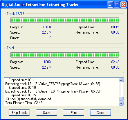Click the Total progress bar
This screenshot has width=128, height=120.
click(x=64, y=55)
